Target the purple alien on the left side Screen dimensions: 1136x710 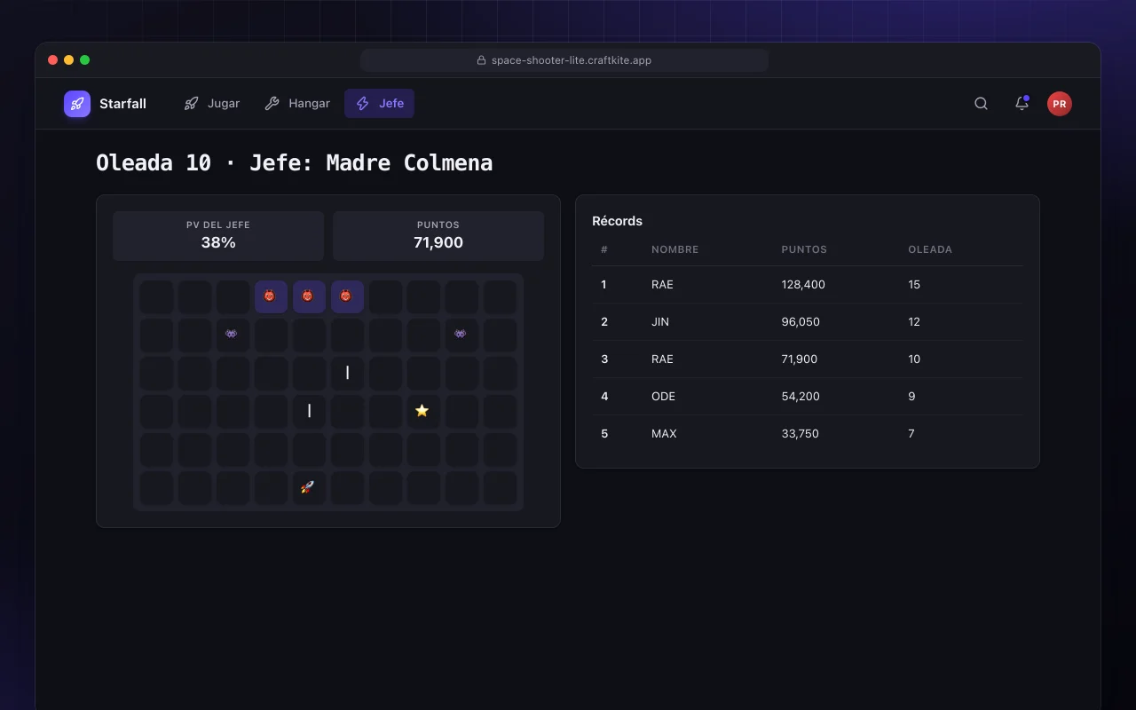click(232, 335)
